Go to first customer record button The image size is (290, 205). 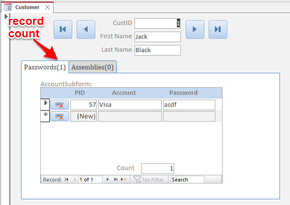pos(63,29)
